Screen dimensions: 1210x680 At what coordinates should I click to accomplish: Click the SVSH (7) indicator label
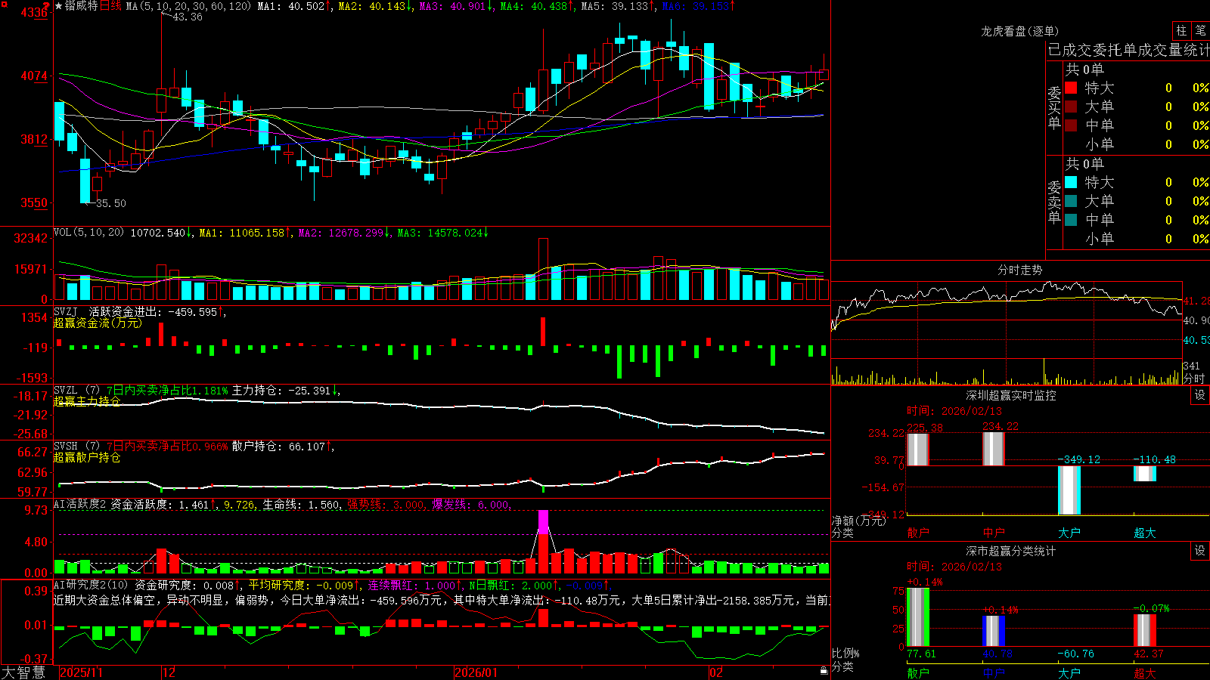point(77,447)
